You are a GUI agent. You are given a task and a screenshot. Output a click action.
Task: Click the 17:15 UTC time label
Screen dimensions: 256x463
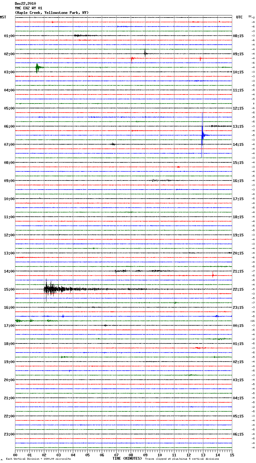238,199
